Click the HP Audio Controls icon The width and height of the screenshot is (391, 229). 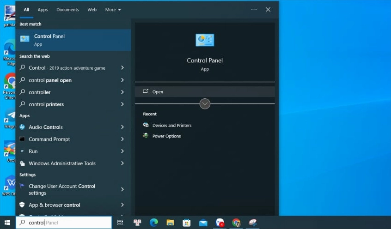pos(22,127)
